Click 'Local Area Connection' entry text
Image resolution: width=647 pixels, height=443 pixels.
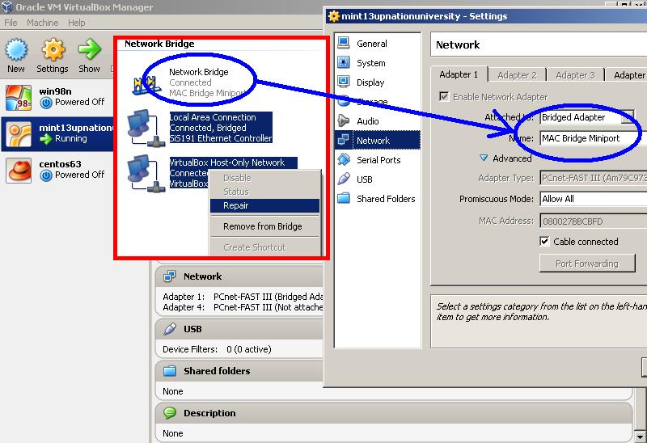(x=213, y=117)
